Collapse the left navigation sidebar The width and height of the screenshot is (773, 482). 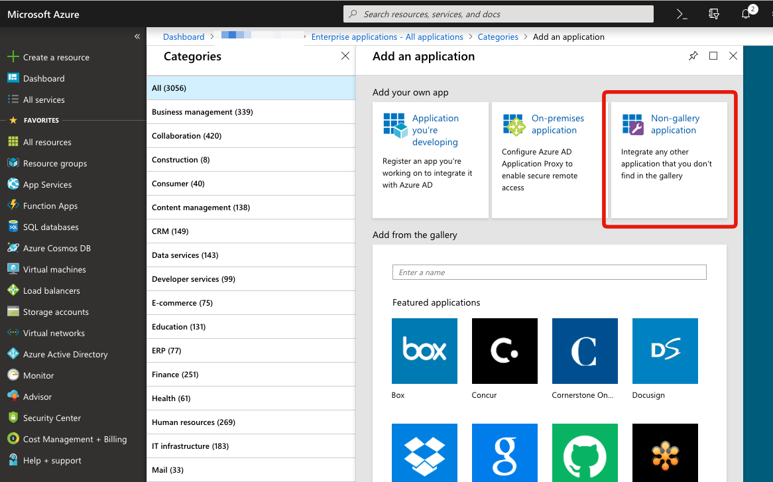point(137,36)
